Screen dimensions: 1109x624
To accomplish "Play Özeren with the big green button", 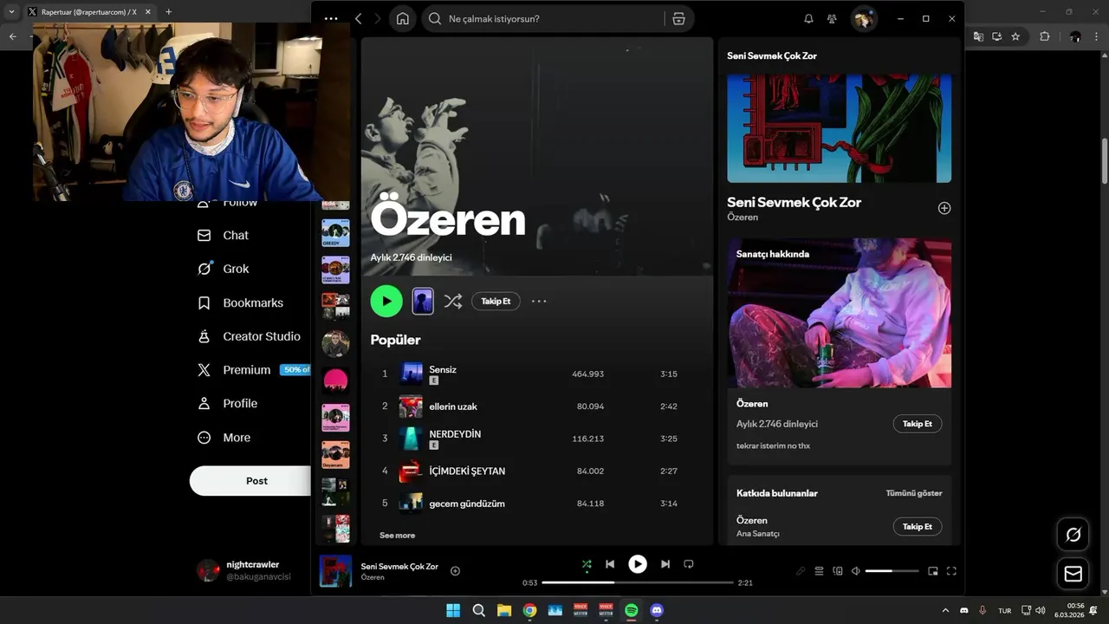I will point(386,302).
